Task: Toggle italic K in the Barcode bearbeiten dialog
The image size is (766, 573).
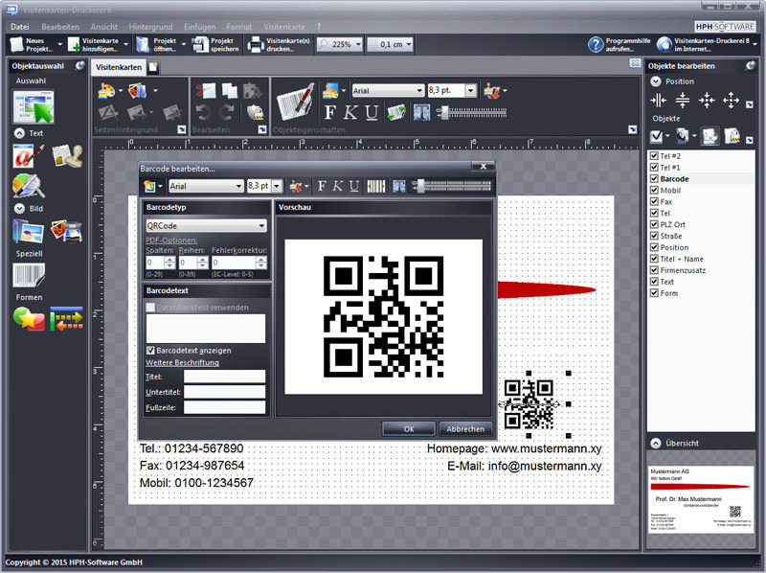Action: (338, 186)
